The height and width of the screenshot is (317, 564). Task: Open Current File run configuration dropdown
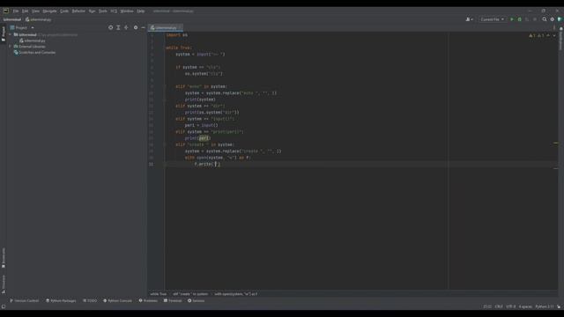click(492, 19)
